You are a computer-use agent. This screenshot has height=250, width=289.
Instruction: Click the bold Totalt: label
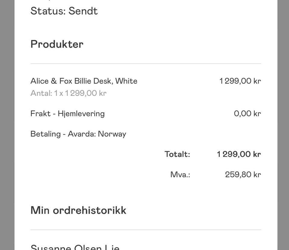click(177, 154)
